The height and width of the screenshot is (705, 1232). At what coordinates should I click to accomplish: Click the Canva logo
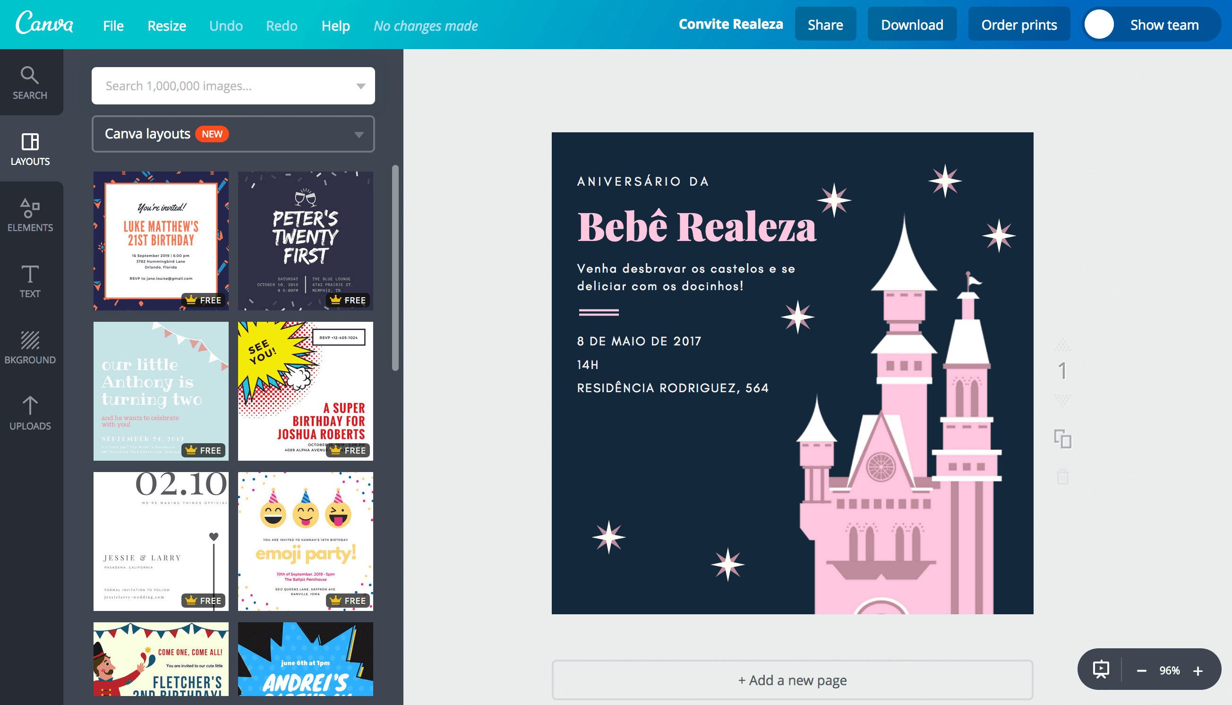(44, 23)
